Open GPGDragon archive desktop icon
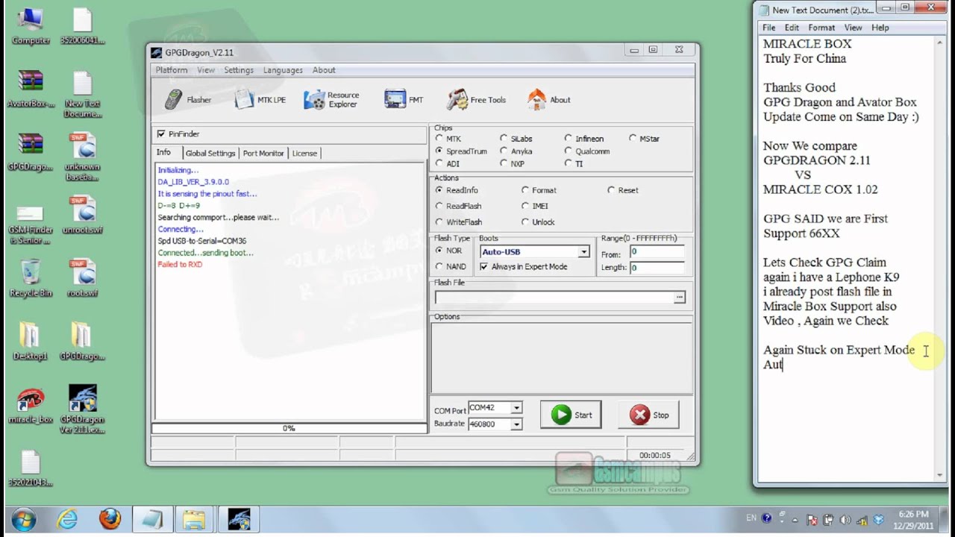The width and height of the screenshot is (955, 537). coord(31,152)
